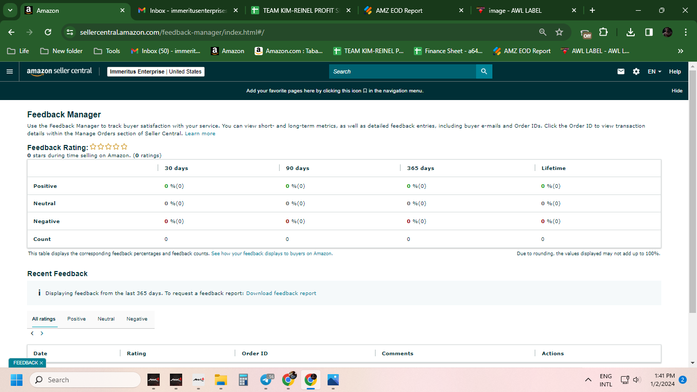
Task: Expand the EN language dropdown
Action: click(655, 71)
